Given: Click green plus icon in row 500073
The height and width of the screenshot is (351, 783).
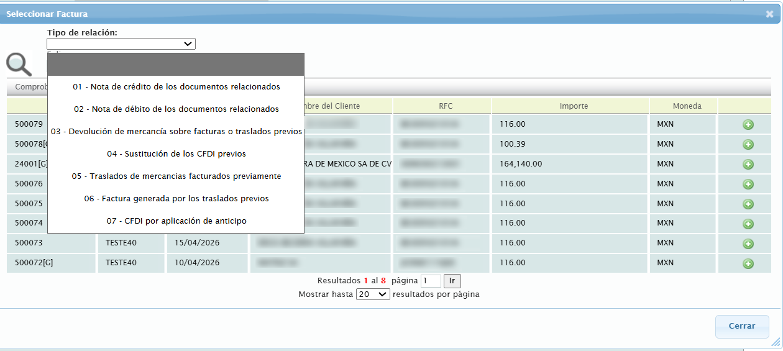Looking at the screenshot, I should pyautogui.click(x=748, y=244).
